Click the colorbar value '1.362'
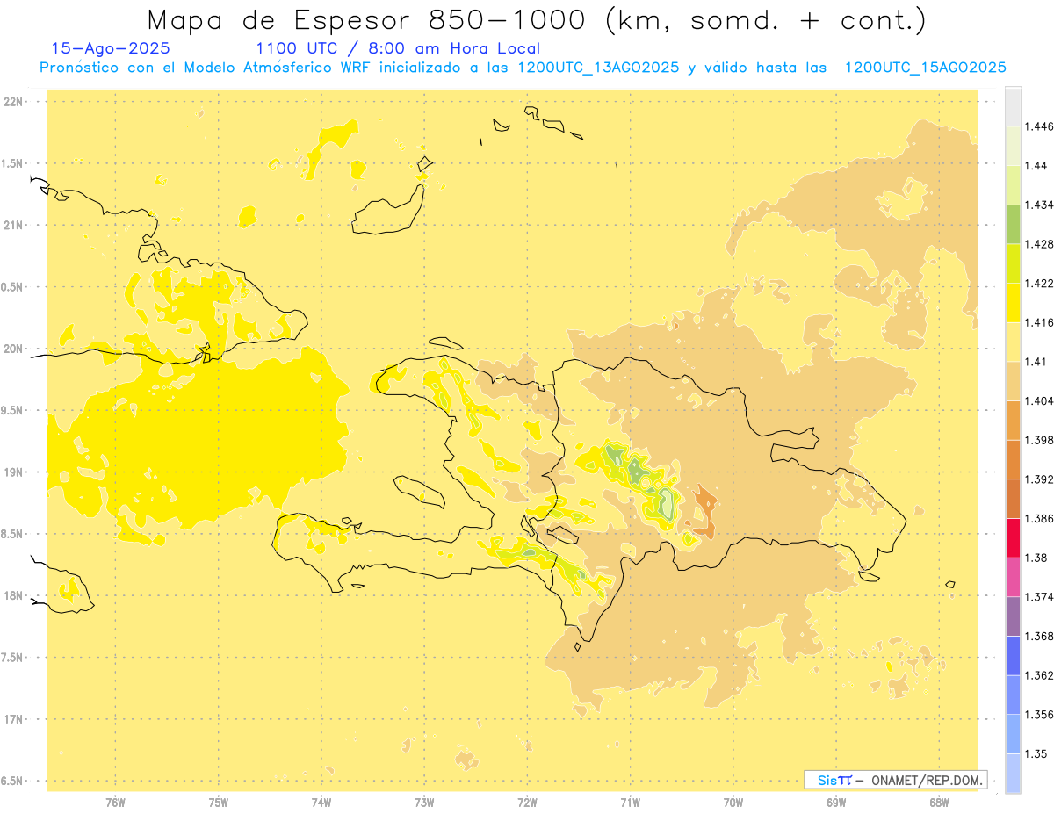 point(1041,675)
